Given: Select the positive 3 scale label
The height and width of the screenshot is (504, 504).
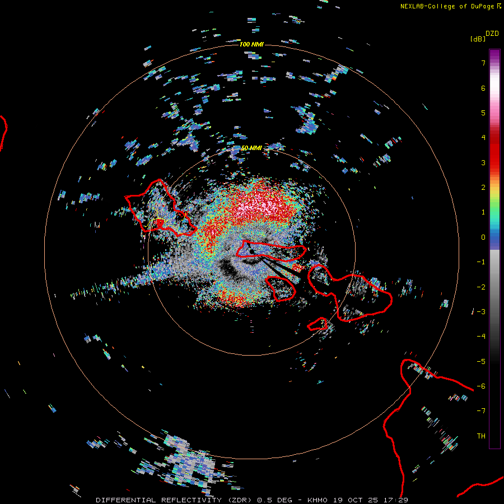Looking at the screenshot, I should tap(483, 162).
